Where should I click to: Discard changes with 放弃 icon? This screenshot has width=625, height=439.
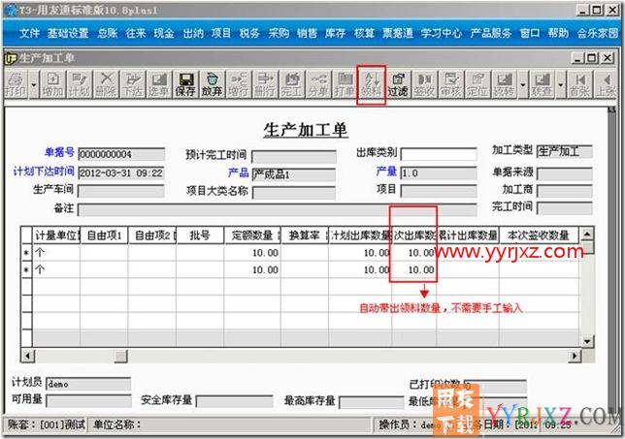pyautogui.click(x=212, y=84)
